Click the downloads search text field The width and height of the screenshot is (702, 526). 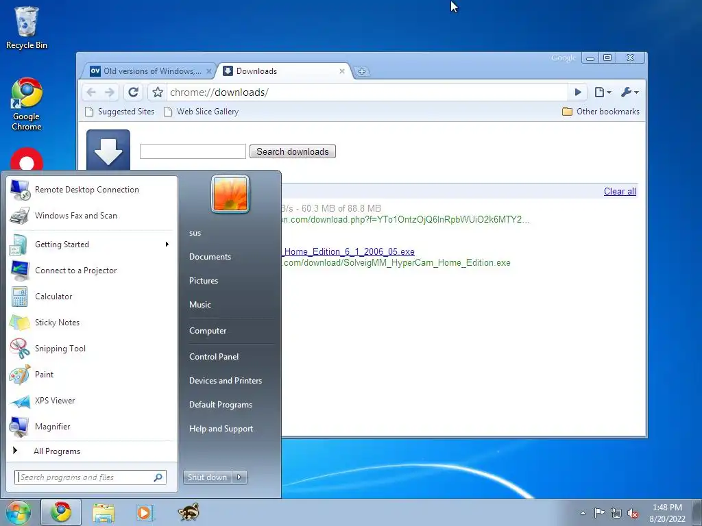[x=193, y=151]
